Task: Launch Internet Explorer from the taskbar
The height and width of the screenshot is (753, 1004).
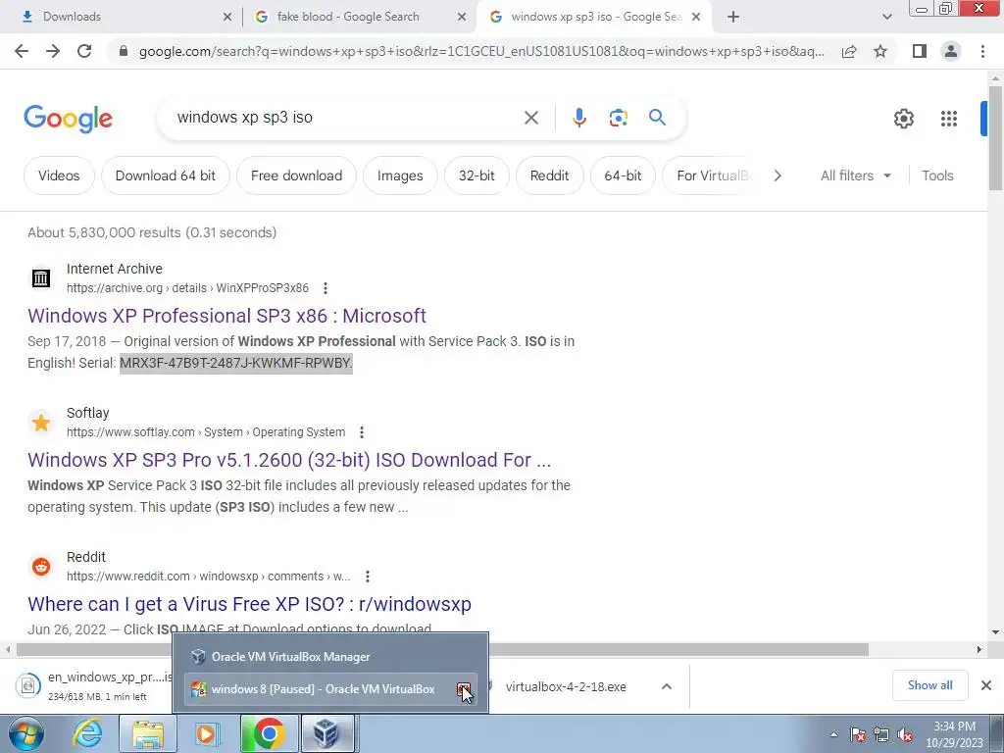Action: 87,733
